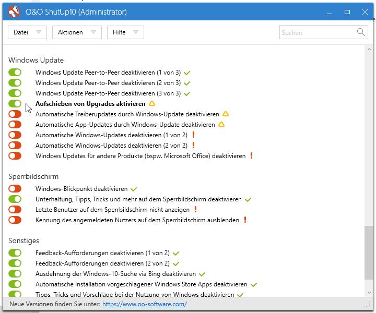Image resolution: width=376 pixels, height=313 pixels.
Task: Maximize the O&O ShutUp10 window
Action: [347, 12]
